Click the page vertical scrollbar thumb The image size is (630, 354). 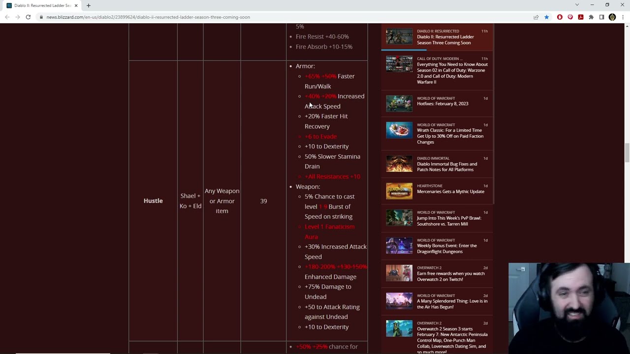click(627, 152)
